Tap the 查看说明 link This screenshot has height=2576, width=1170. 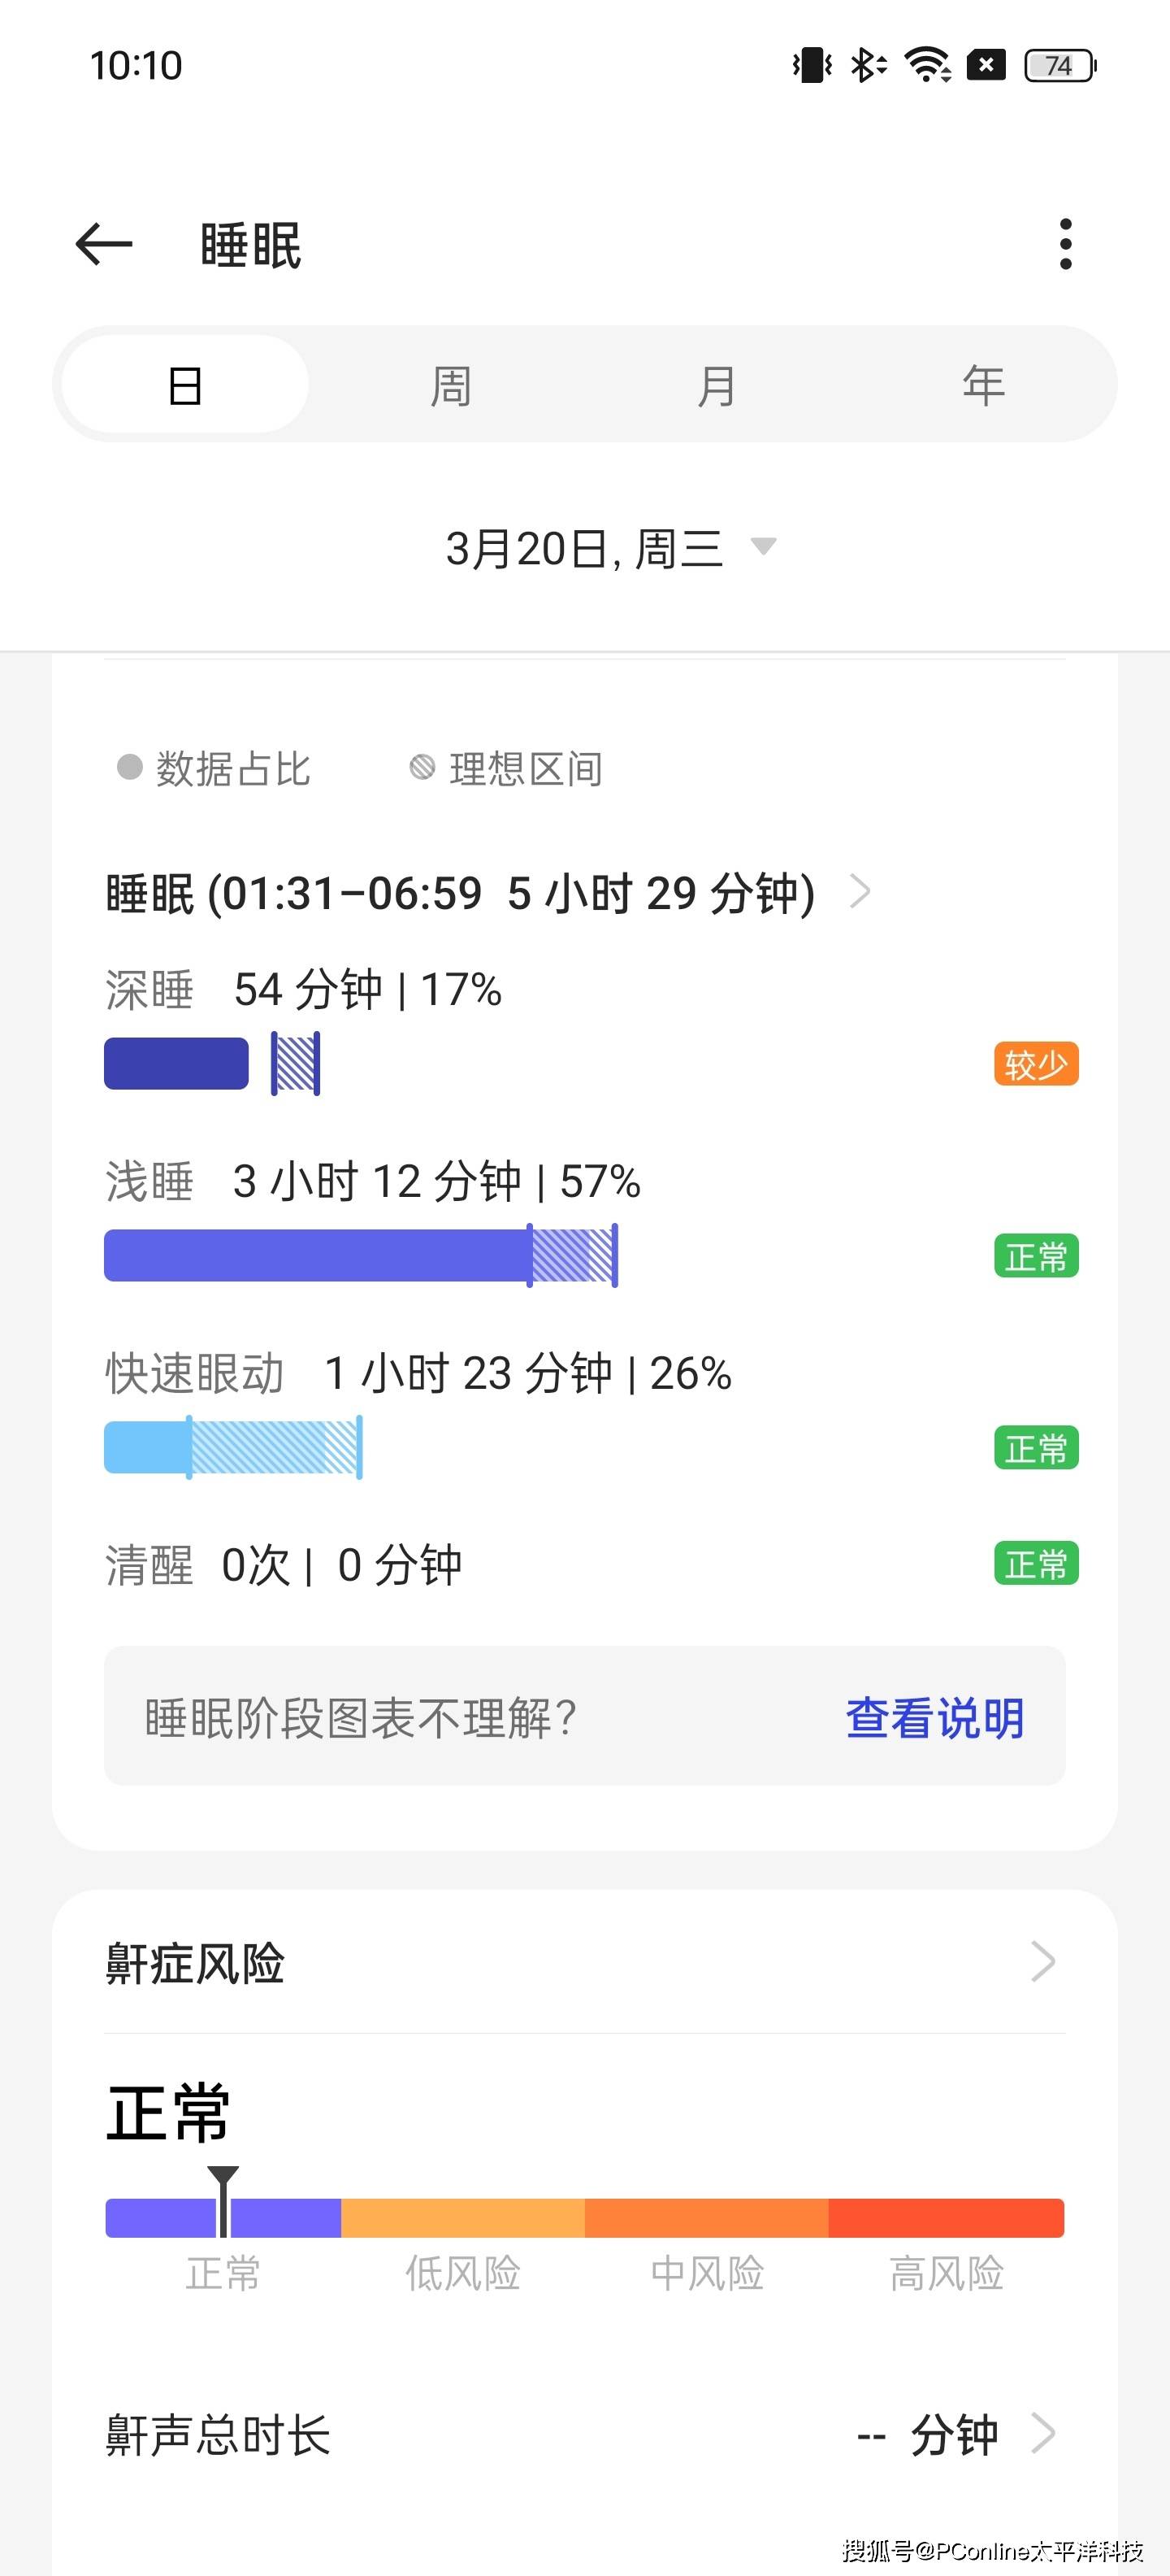click(x=934, y=1718)
